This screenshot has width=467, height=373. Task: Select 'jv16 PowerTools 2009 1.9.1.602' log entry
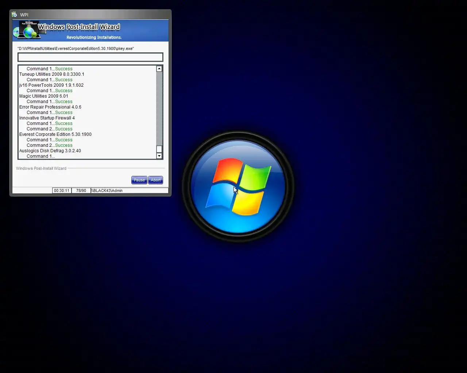coord(51,85)
